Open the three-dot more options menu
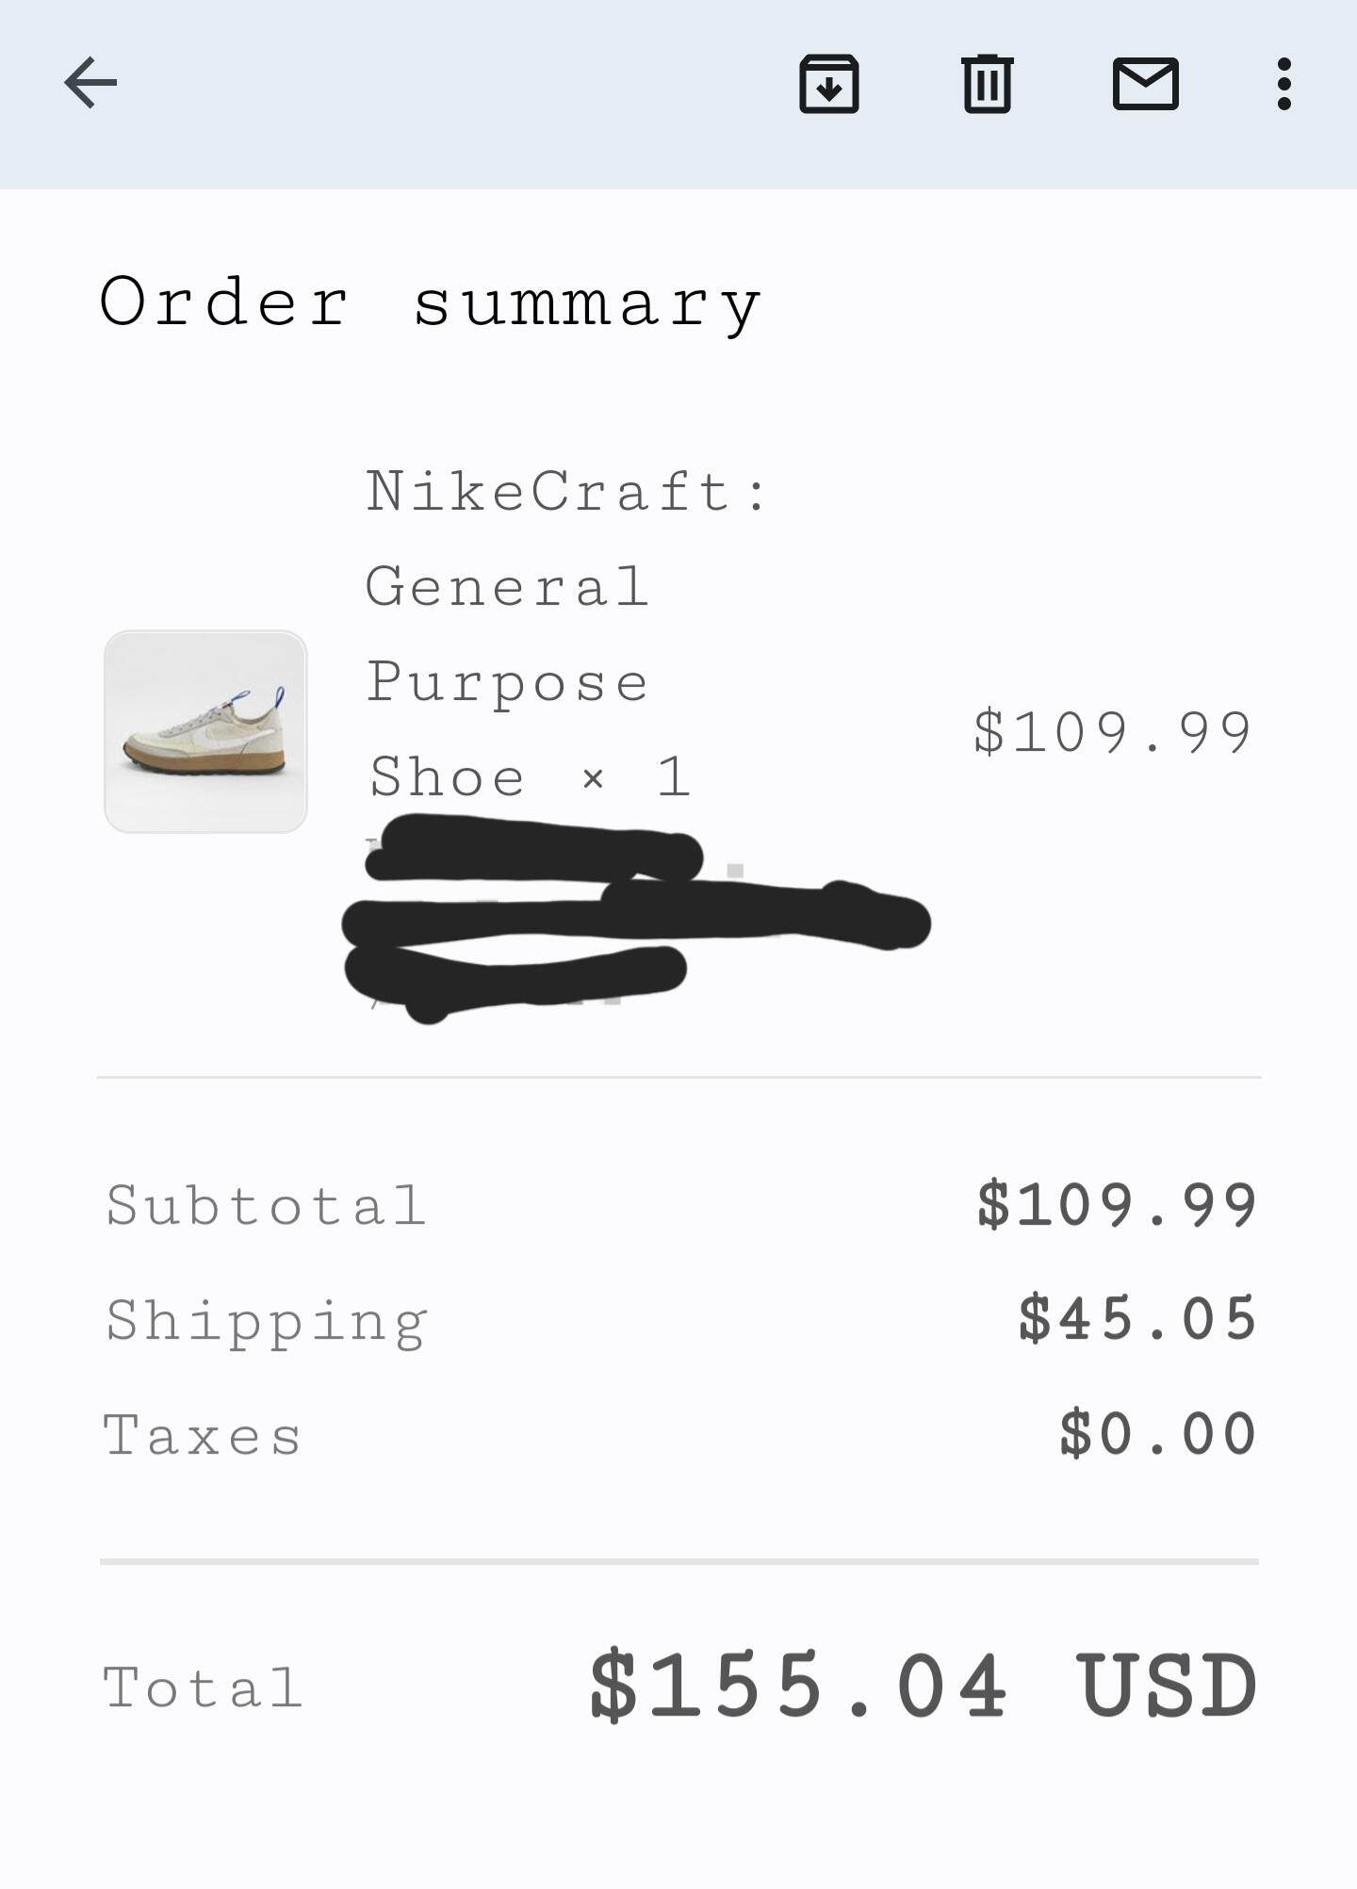 (1283, 84)
